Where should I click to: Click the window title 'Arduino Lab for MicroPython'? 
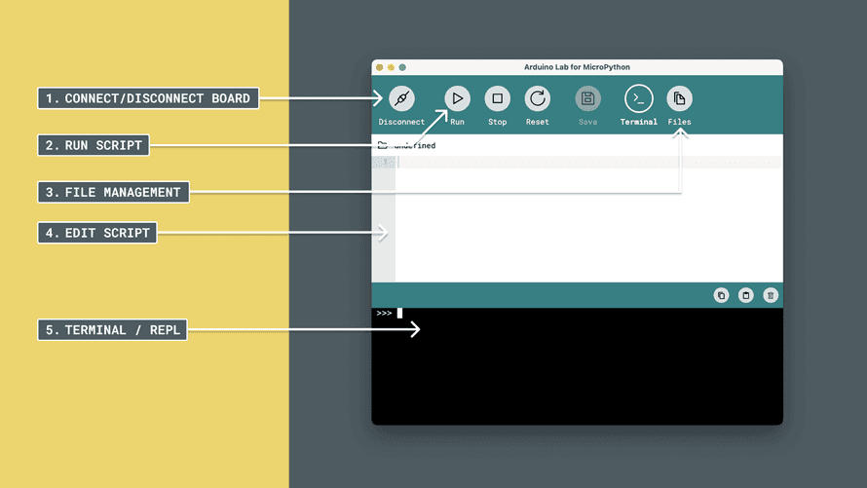click(x=577, y=67)
